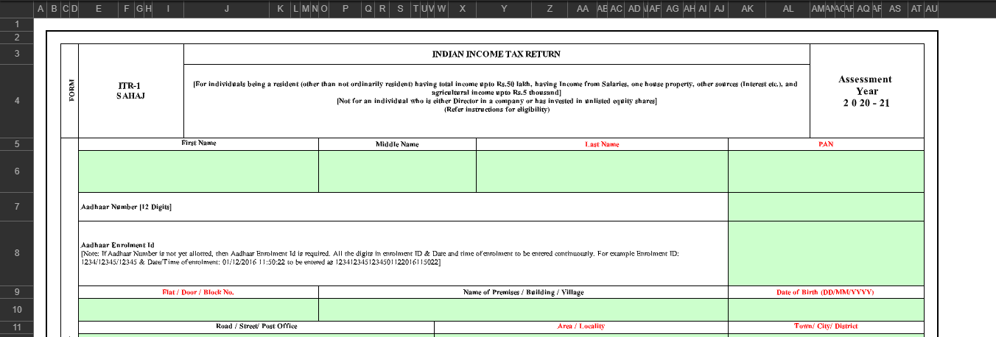Select row 5 header
This screenshot has width=996, height=337.
(x=16, y=144)
